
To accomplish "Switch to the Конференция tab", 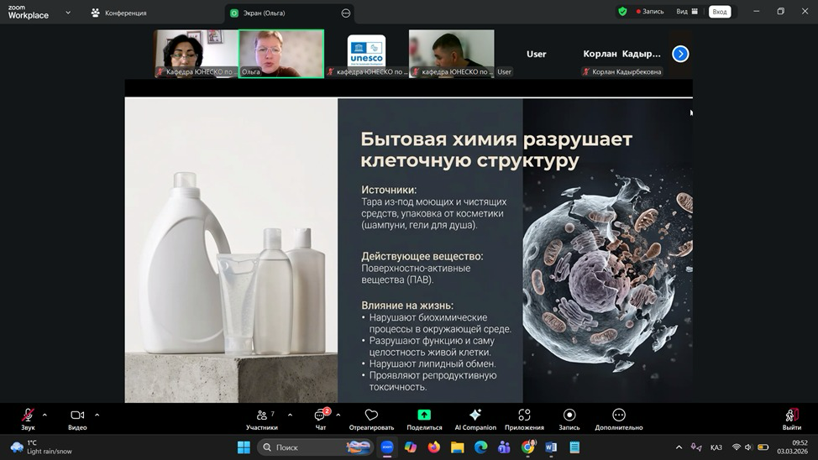I will click(x=119, y=13).
